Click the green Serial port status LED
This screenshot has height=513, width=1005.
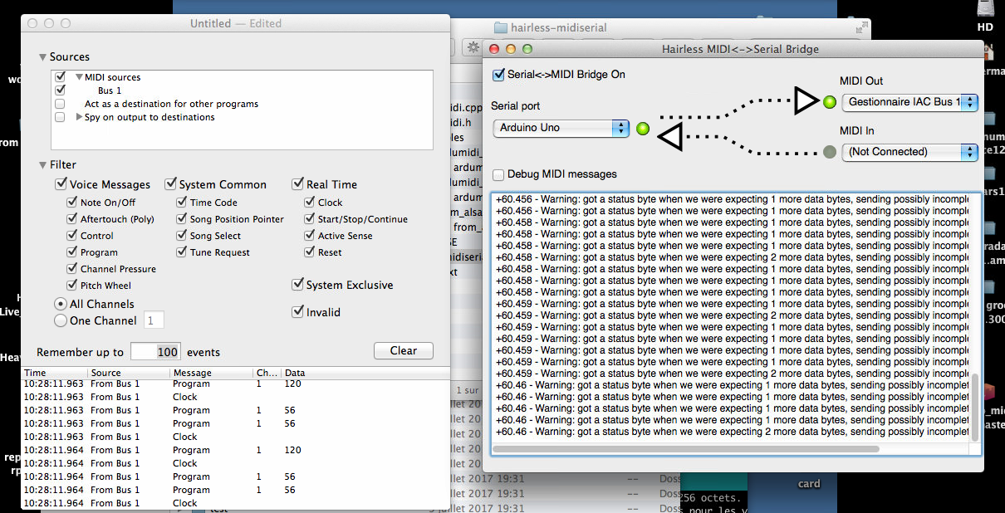click(642, 129)
